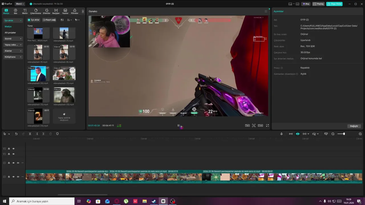Open the Yazılar captions tab

click(65, 11)
